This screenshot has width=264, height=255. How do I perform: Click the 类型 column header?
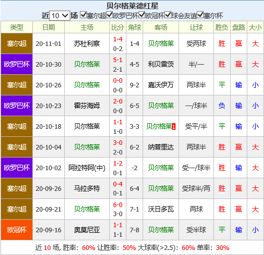tap(17, 27)
